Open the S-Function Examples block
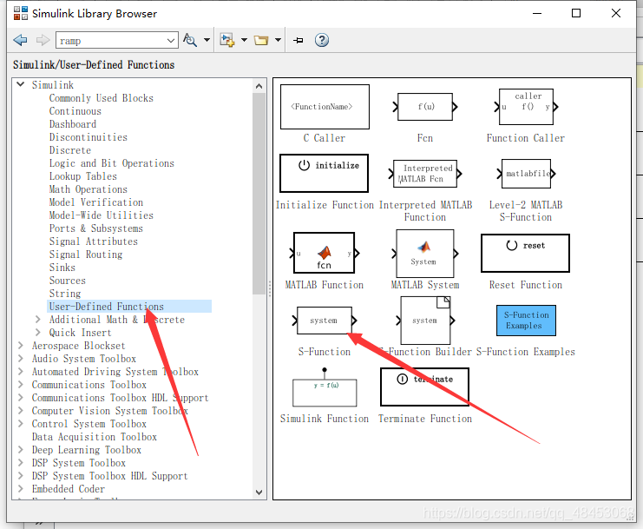The height and width of the screenshot is (529, 643). pos(526,321)
